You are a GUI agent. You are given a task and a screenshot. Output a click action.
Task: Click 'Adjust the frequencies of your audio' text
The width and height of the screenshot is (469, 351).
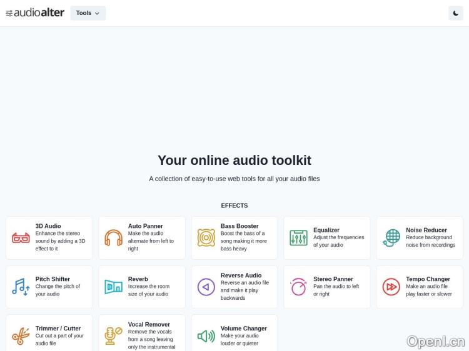[338, 241]
